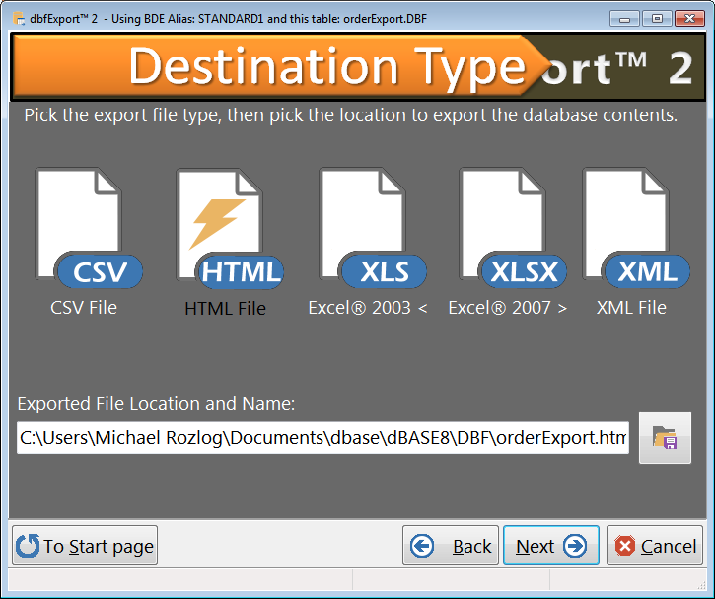Go Back to the previous step
715x599 pixels.
(451, 545)
